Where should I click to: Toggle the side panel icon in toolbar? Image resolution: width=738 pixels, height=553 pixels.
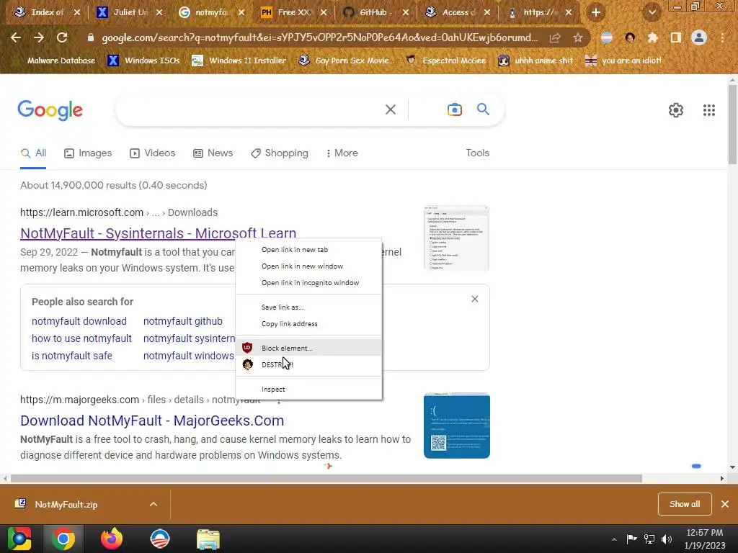[x=676, y=37]
